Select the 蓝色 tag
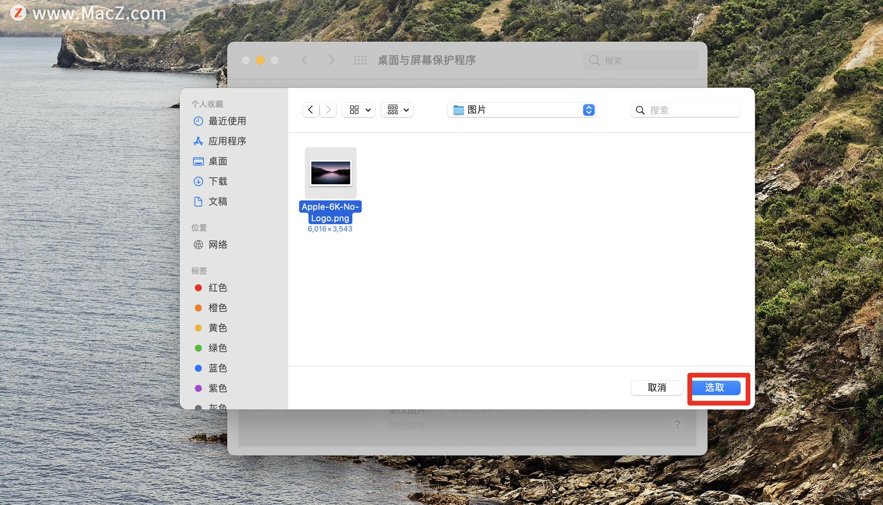This screenshot has width=883, height=505. [218, 368]
